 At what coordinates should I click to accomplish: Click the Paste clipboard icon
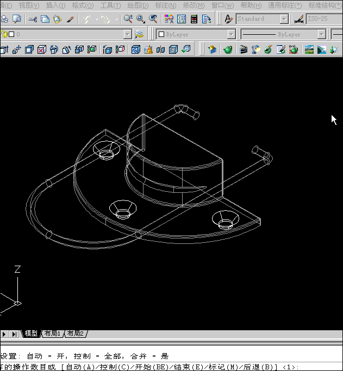[x=57, y=20]
